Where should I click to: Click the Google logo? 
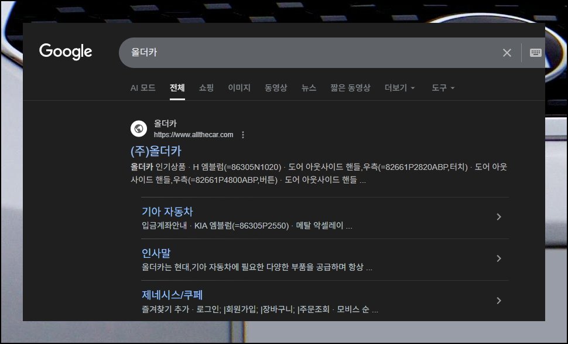point(66,52)
